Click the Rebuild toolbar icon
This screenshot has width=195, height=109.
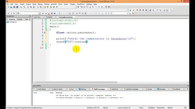coord(54,7)
